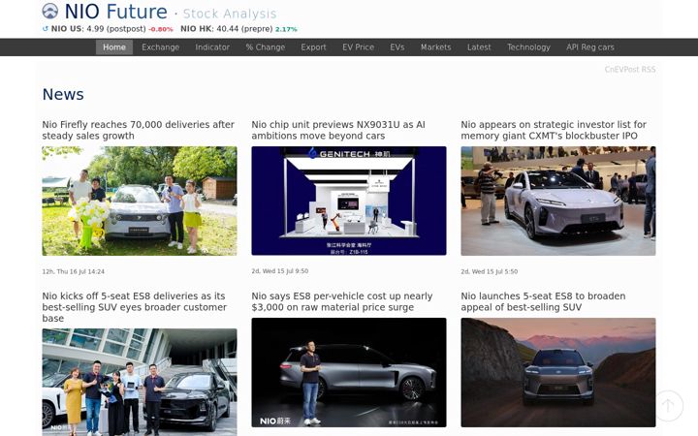
Task: Click the '12h. Thu 16 Jul 14:24' timestamp
Action: pos(74,271)
